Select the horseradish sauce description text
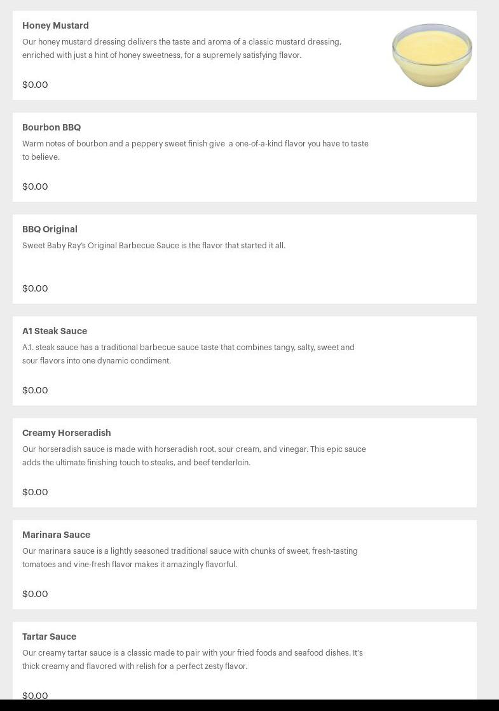This screenshot has height=711, width=499. (194, 456)
